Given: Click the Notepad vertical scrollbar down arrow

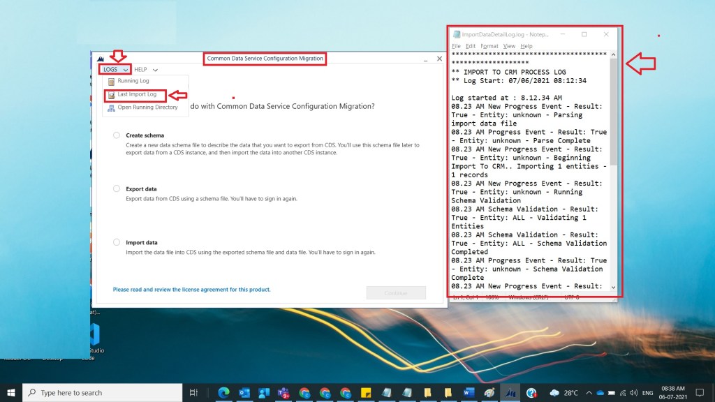Looking at the screenshot, I should (614, 287).
